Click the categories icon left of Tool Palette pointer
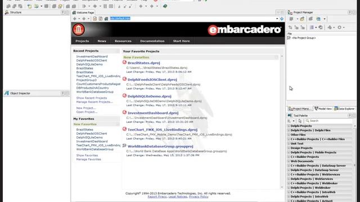The width and height of the screenshot is (360, 202). pos(289,121)
